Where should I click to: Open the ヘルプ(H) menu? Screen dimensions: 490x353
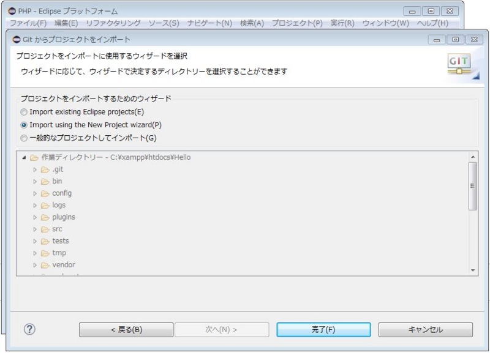coord(432,23)
